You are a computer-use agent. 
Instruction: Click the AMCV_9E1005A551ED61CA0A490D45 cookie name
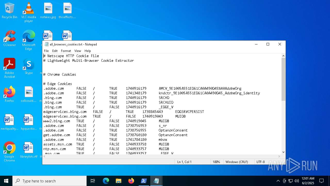point(200,88)
